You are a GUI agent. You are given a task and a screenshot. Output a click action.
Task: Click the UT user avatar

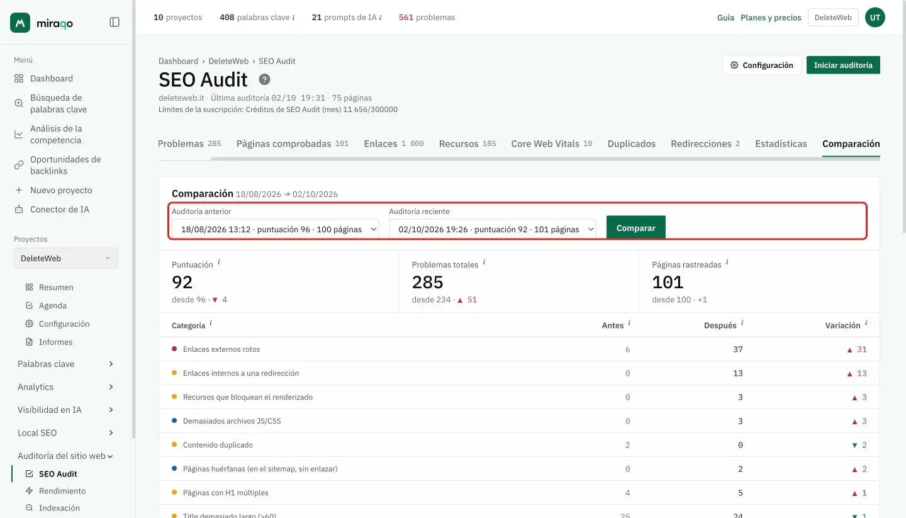point(875,18)
